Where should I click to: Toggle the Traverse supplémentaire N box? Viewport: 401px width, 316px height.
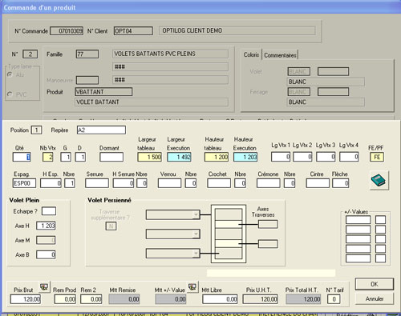111,226
